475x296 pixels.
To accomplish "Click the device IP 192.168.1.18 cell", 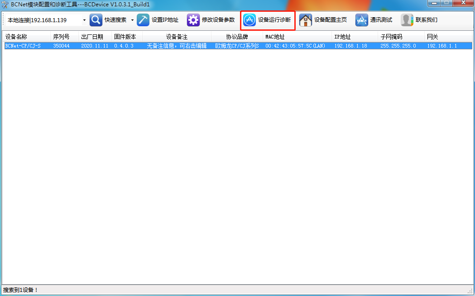I will (348, 46).
